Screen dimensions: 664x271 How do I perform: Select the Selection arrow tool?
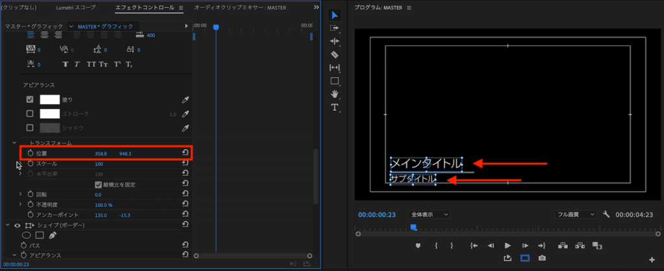point(335,15)
